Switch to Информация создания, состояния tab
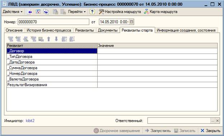This screenshot has width=224, height=136. click(x=186, y=30)
